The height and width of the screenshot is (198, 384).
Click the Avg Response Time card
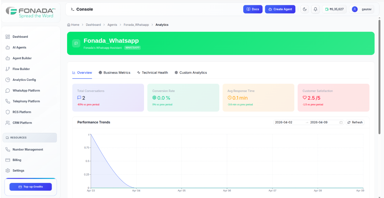pyautogui.click(x=258, y=98)
